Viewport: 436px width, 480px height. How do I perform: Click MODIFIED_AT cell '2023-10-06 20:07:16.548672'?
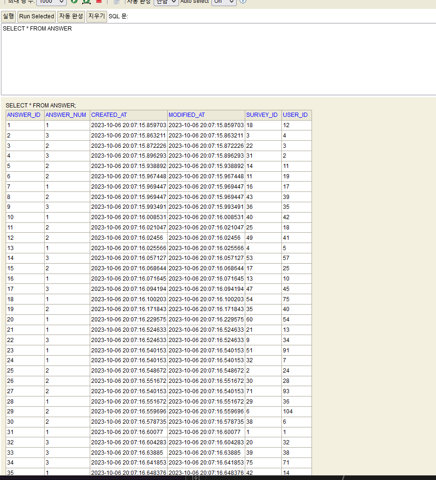pyautogui.click(x=206, y=371)
